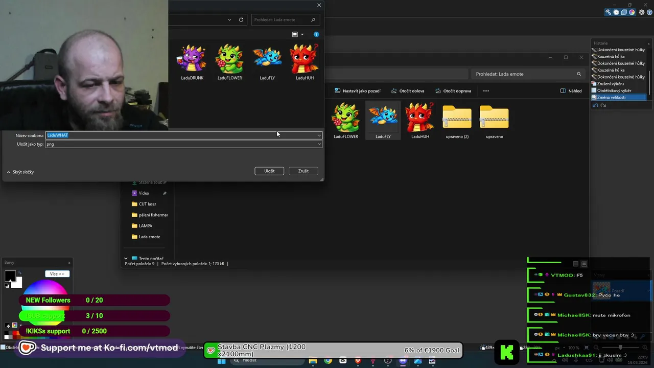654x368 pixels.
Task: Close the save dialog with X
Action: coord(319,5)
